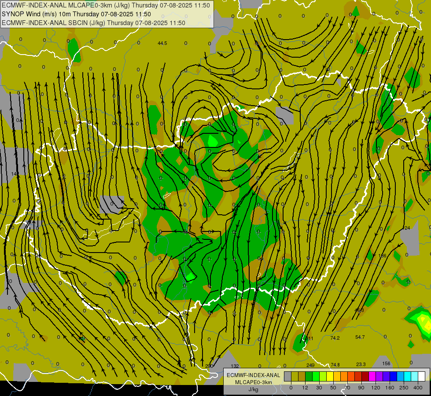This screenshot has height=396, width=431.
Task: Select the dark red legend swatch
Action: [365, 376]
